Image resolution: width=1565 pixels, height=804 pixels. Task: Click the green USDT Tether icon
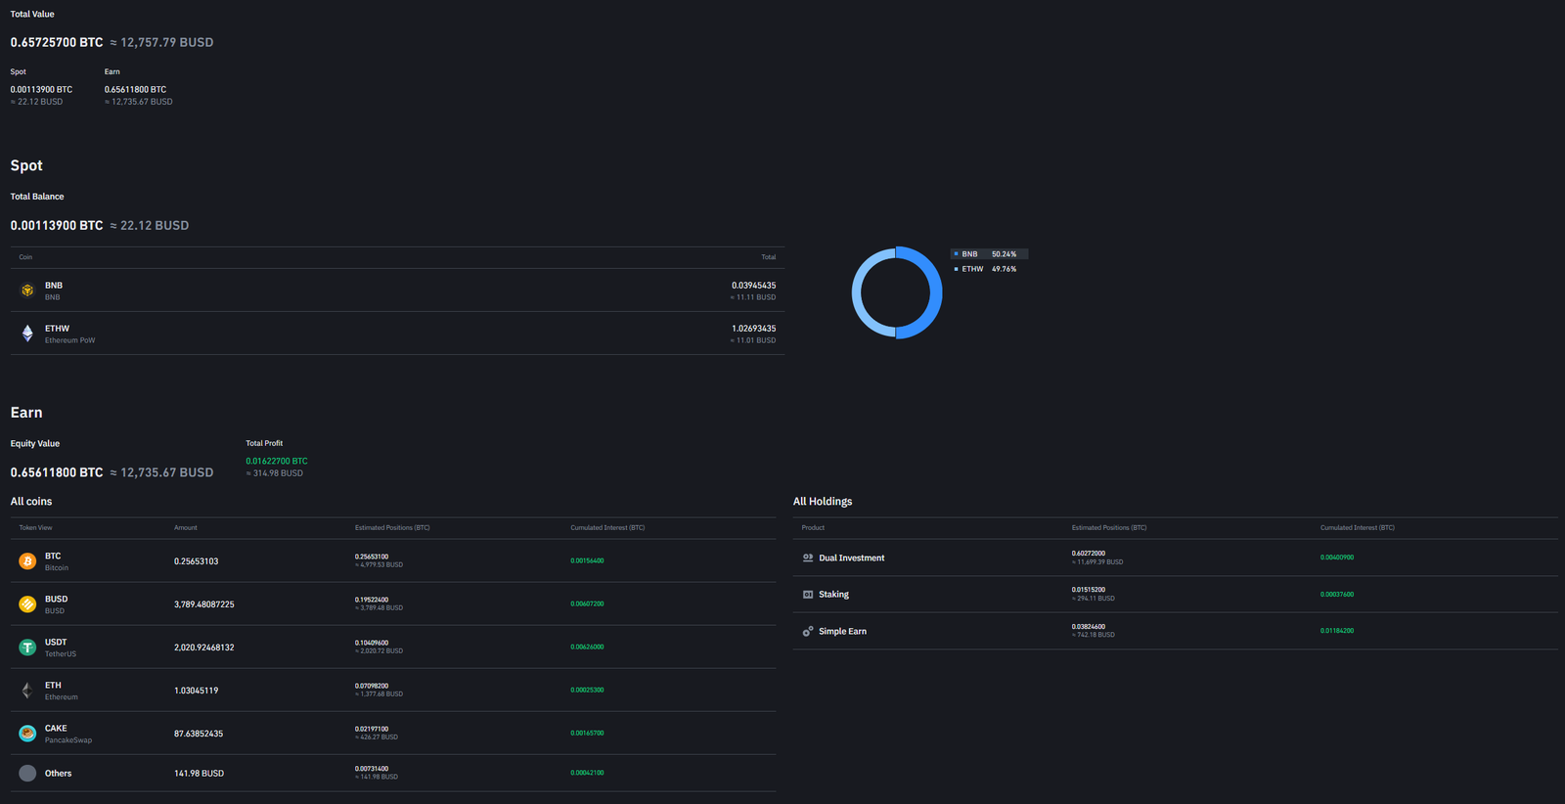(x=27, y=648)
